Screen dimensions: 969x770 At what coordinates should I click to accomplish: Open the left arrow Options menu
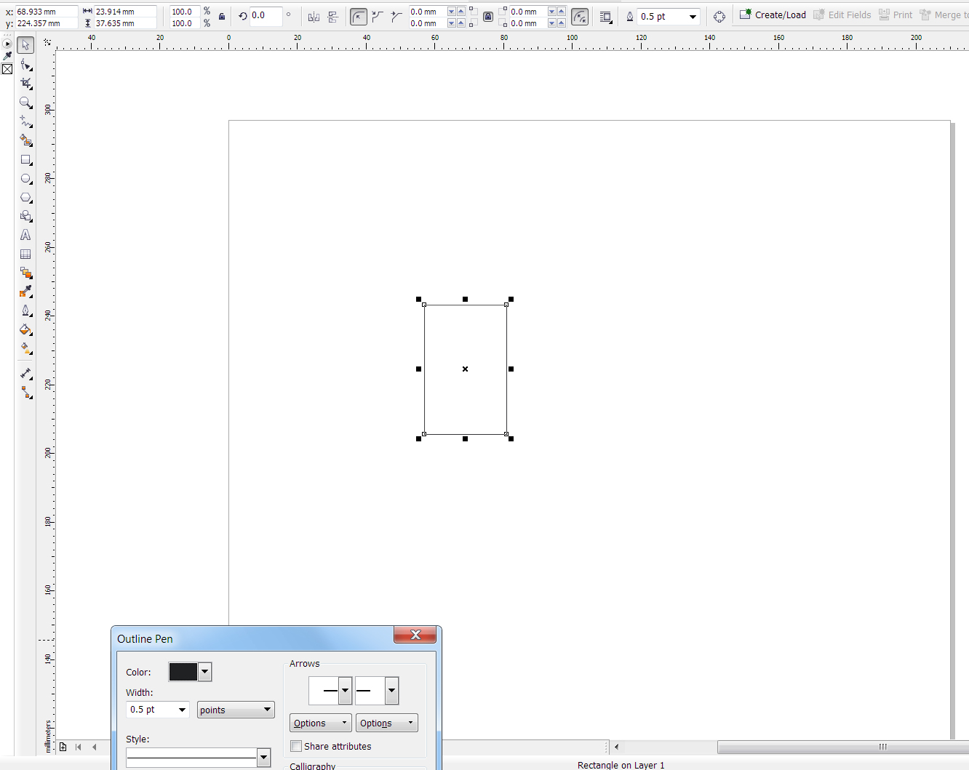321,723
